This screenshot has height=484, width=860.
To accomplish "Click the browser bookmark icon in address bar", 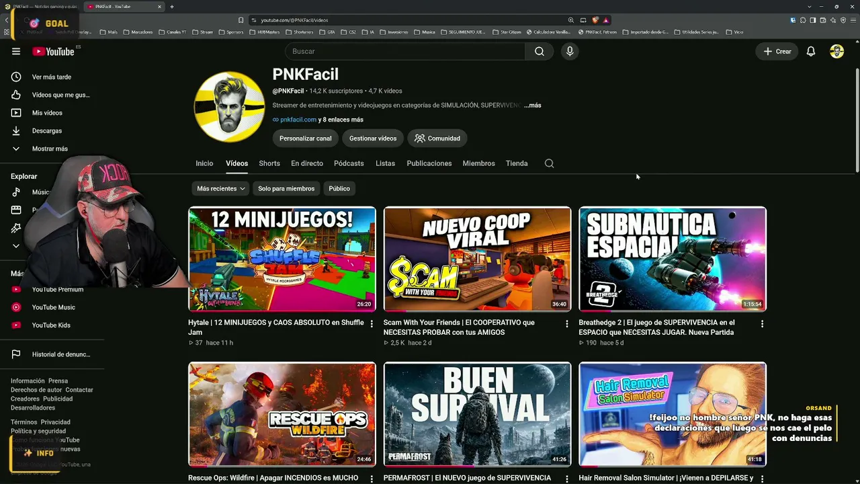I will tap(241, 20).
